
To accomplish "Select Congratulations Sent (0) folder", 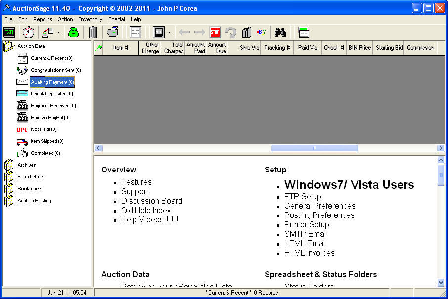I will (x=56, y=70).
